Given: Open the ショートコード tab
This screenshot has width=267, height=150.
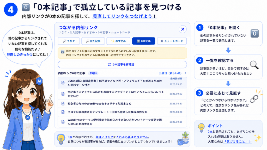Looking at the screenshot, I should coord(172,41).
